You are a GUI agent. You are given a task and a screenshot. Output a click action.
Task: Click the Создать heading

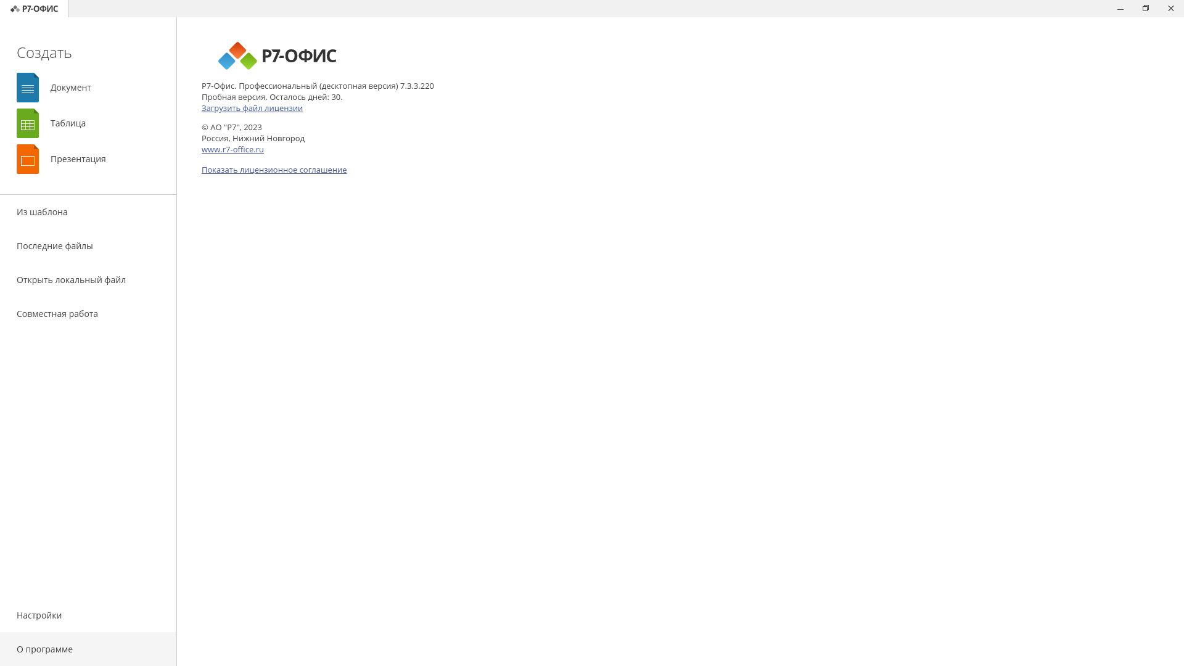(44, 52)
